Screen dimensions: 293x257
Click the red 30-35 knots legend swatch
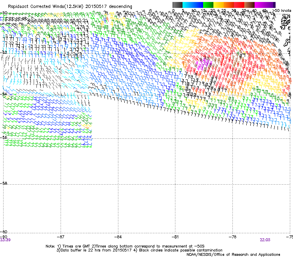click(x=239, y=5)
